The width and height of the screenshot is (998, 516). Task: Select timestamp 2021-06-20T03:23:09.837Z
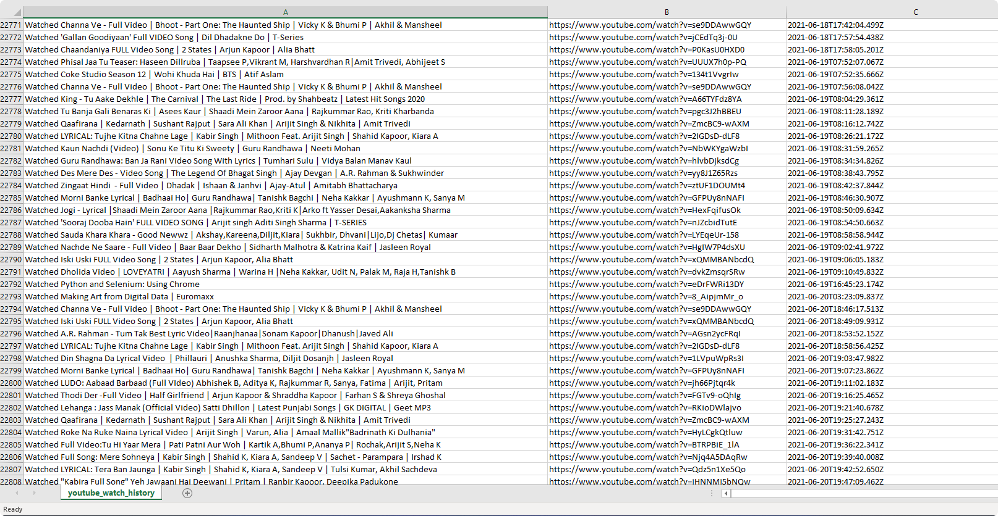[x=892, y=296]
